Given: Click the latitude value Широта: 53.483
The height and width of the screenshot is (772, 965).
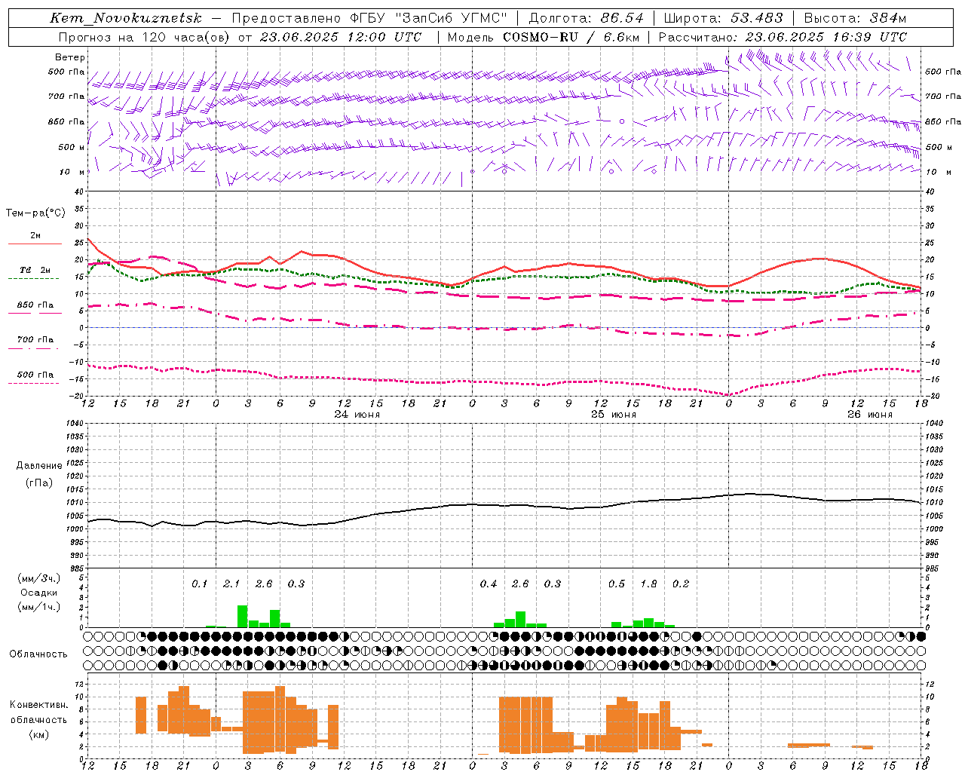Looking at the screenshot, I should point(723,18).
